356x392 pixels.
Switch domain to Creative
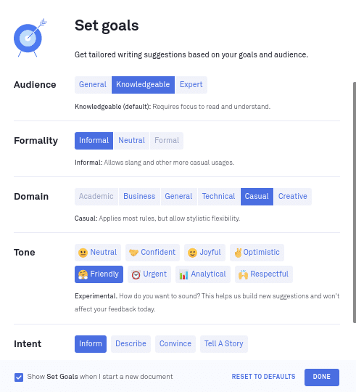(x=293, y=197)
